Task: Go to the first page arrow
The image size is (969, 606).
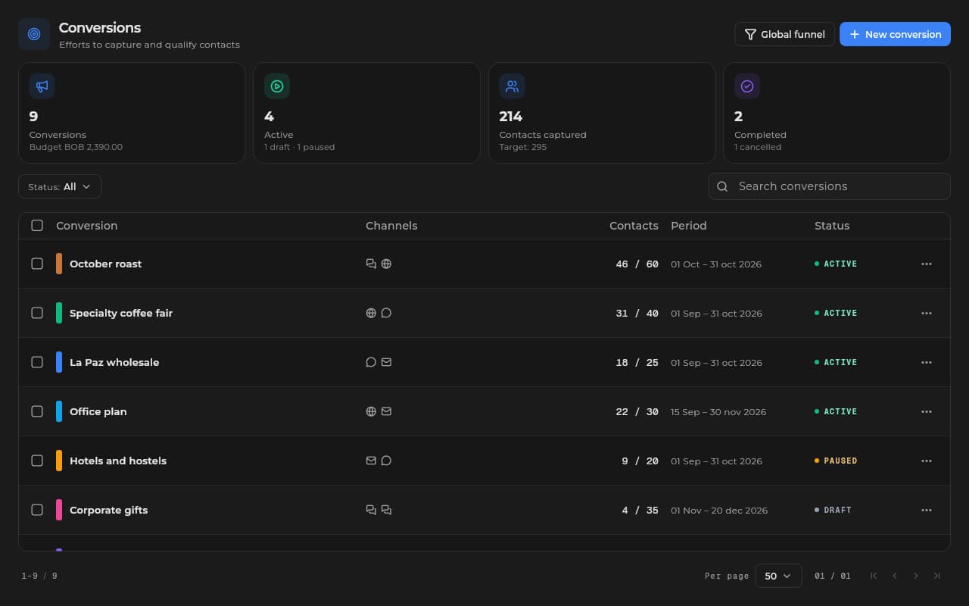Action: click(874, 576)
